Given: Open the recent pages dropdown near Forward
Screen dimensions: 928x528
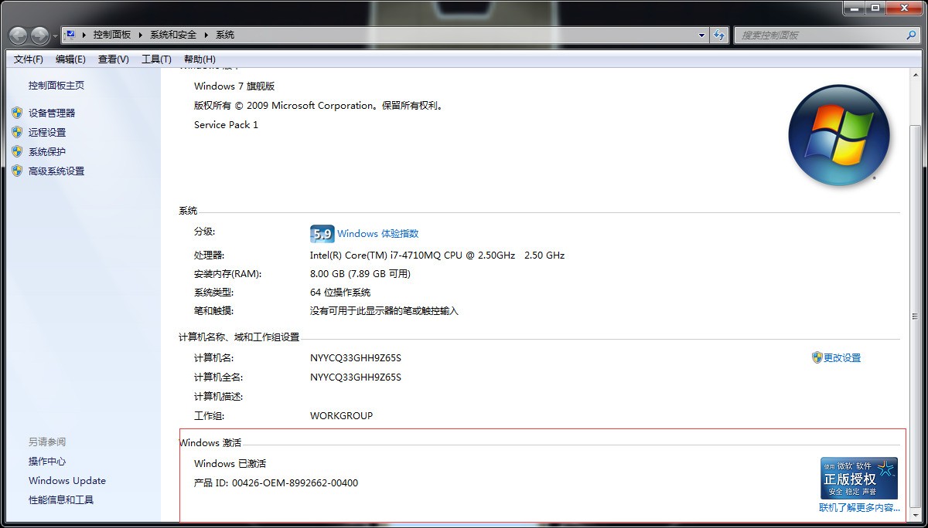Looking at the screenshot, I should 55,36.
